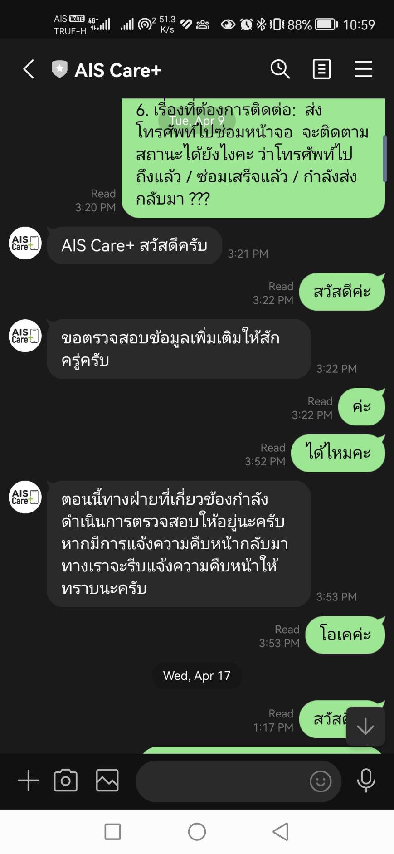The height and width of the screenshot is (854, 394).
Task: Jump to latest message with down arrow
Action: coord(365,726)
